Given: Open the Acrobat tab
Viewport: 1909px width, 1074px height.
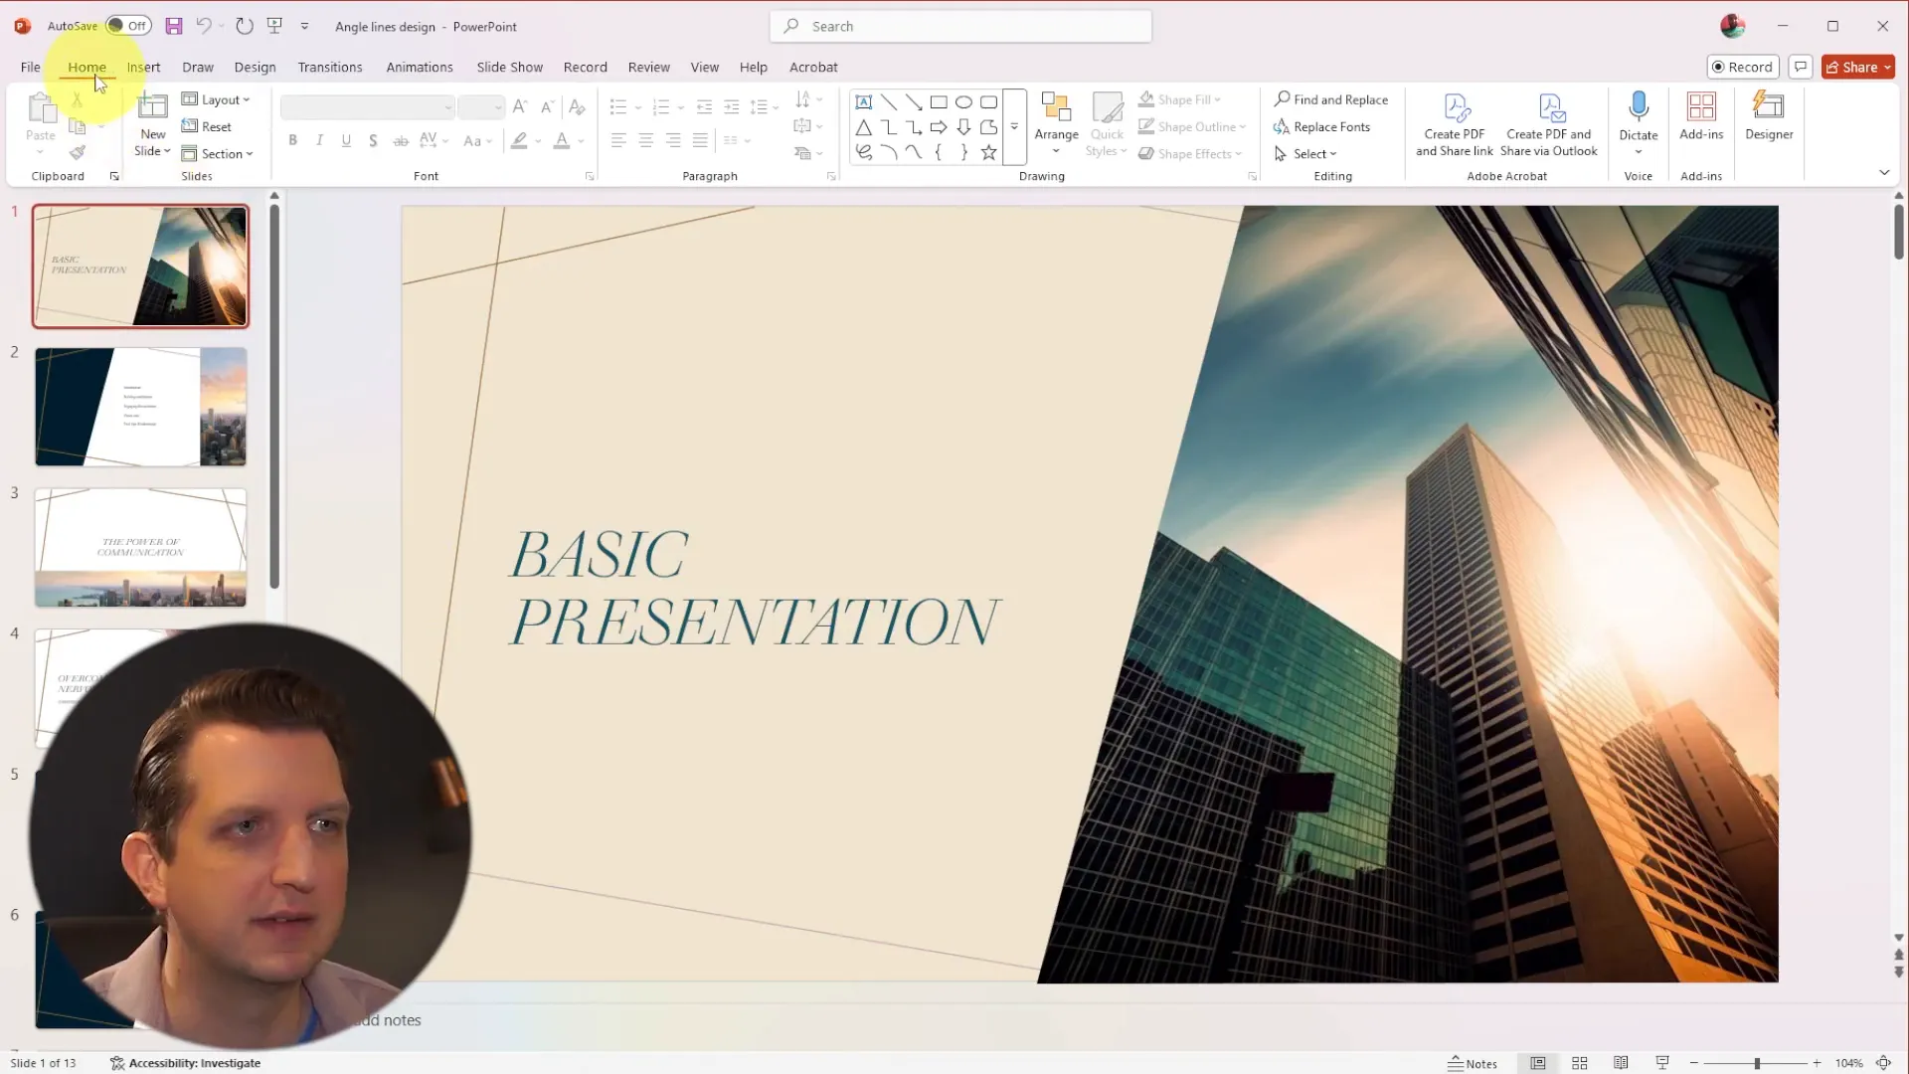Looking at the screenshot, I should 813,67.
